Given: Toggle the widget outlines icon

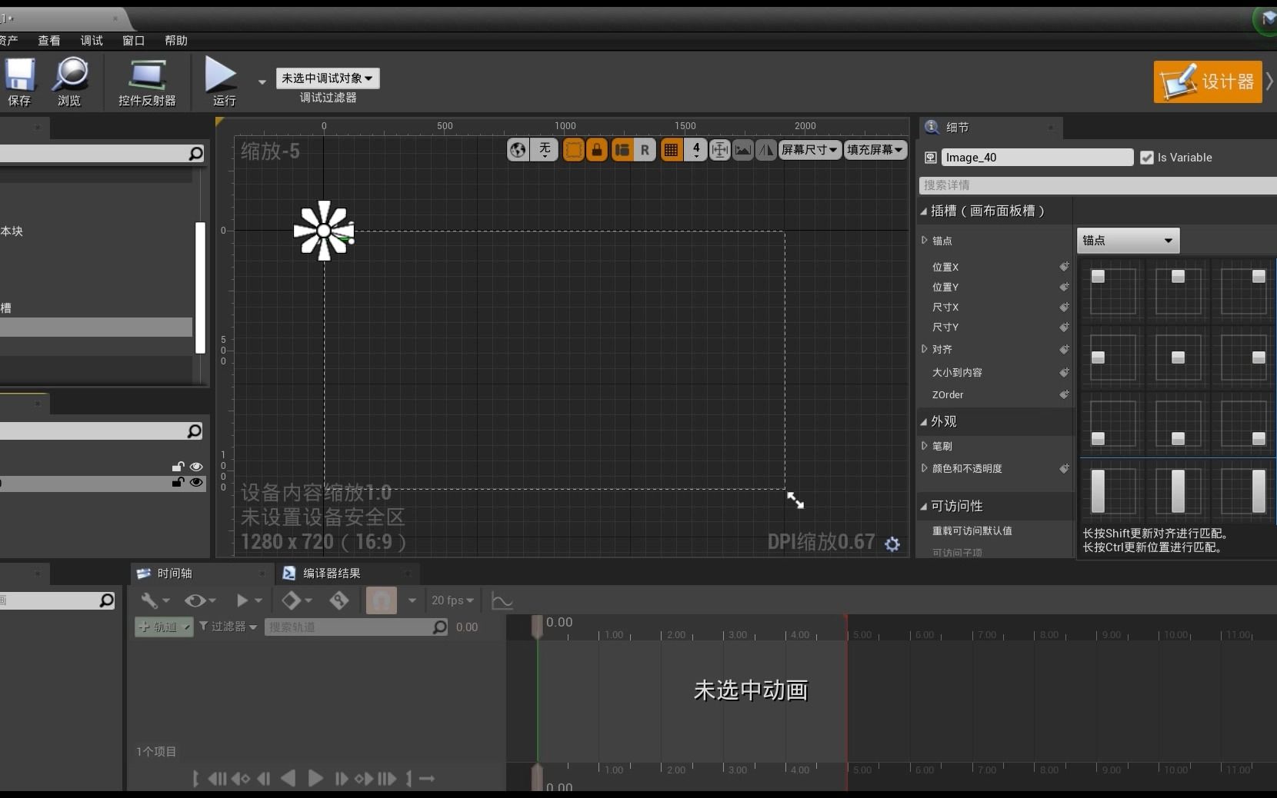Looking at the screenshot, I should [574, 150].
